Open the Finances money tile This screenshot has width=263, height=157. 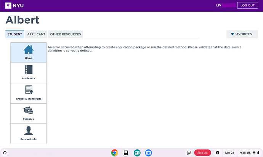pyautogui.click(x=29, y=114)
